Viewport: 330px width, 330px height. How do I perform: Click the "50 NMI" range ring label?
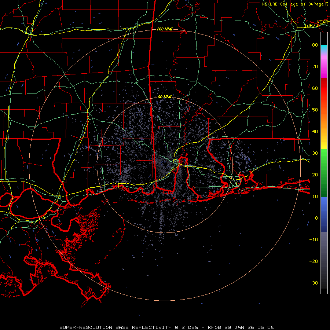point(165,97)
